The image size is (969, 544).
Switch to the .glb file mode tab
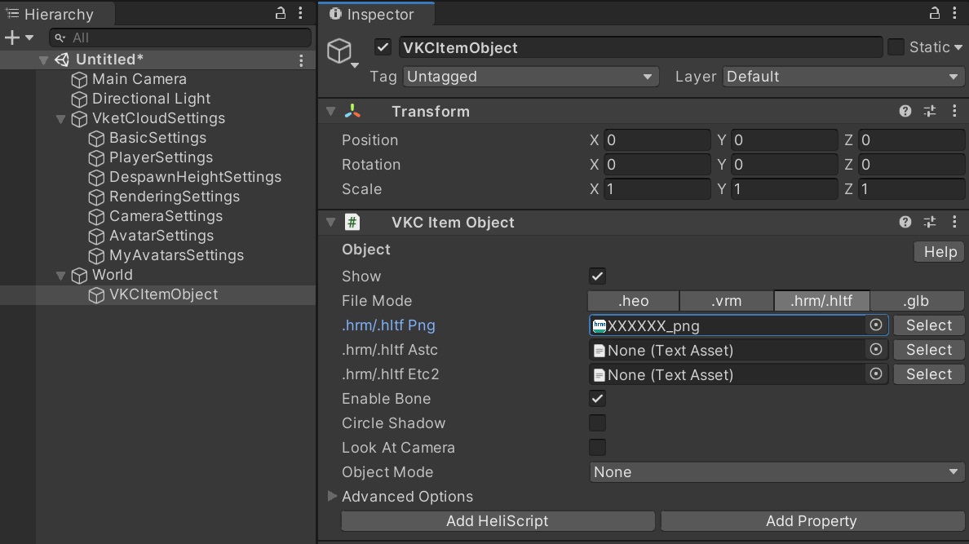pos(917,300)
